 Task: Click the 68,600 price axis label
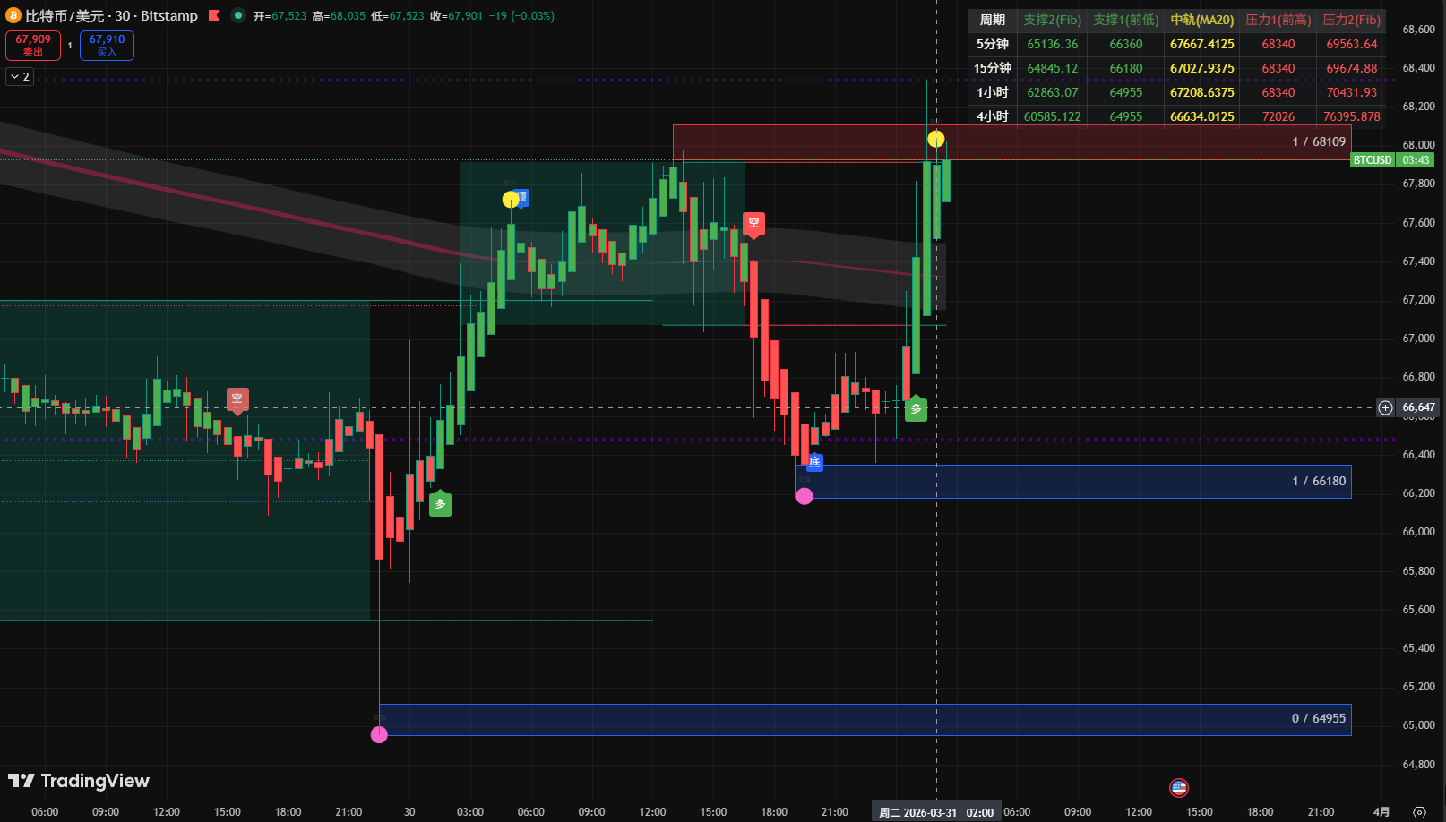click(1419, 29)
